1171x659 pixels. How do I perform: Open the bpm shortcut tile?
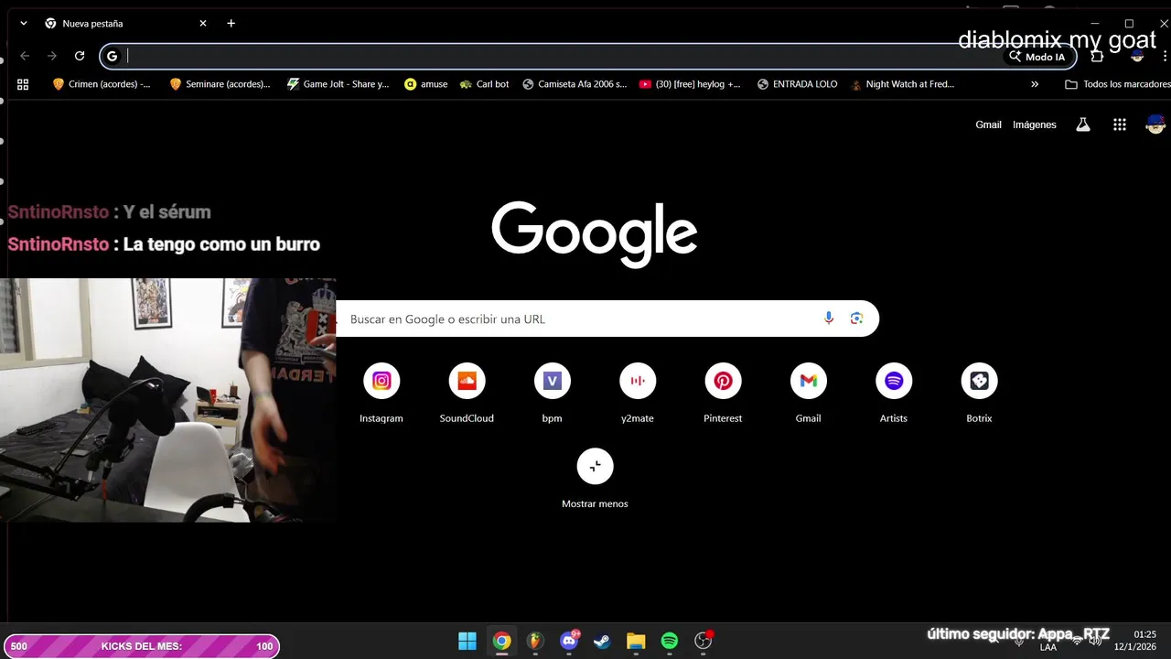pyautogui.click(x=552, y=394)
